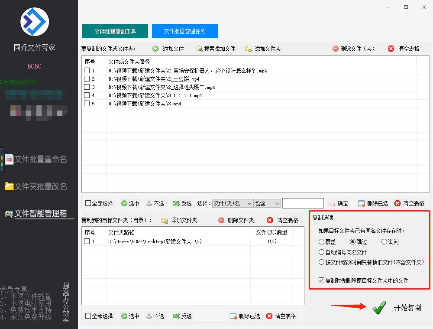
Task: Click the top 添加文件夹 folder icon
Action: click(248, 49)
